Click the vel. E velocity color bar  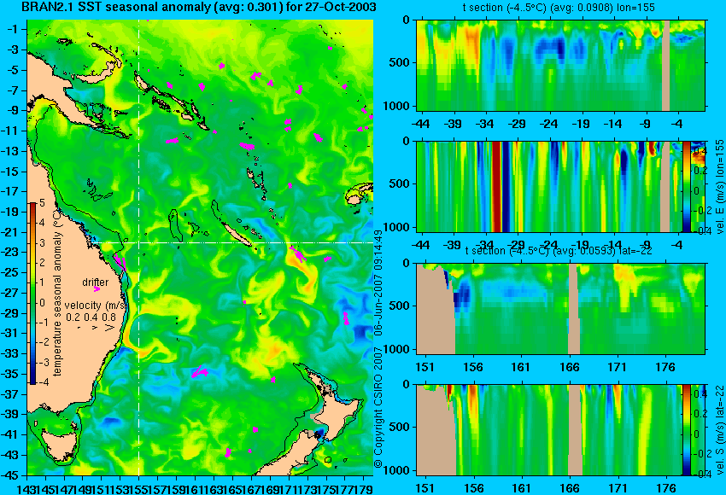(686, 186)
